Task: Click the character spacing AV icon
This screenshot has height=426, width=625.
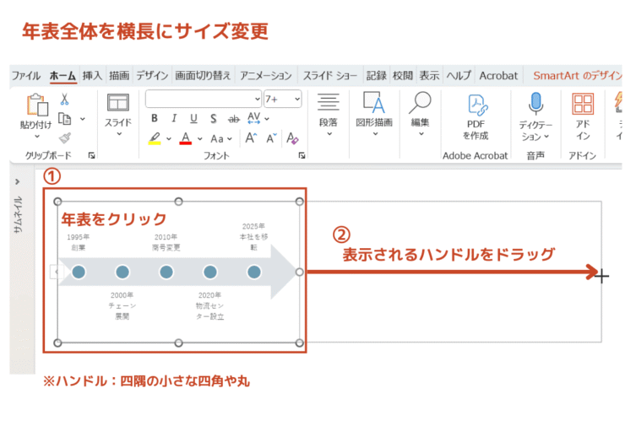Action: pyautogui.click(x=254, y=118)
